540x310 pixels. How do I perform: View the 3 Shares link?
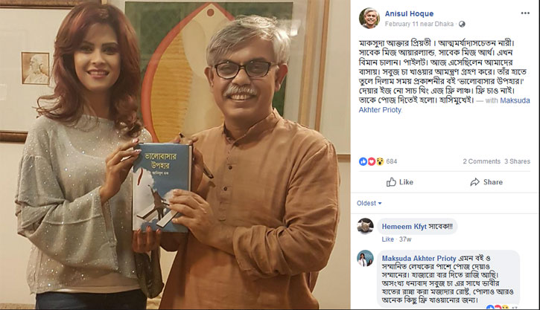point(517,161)
